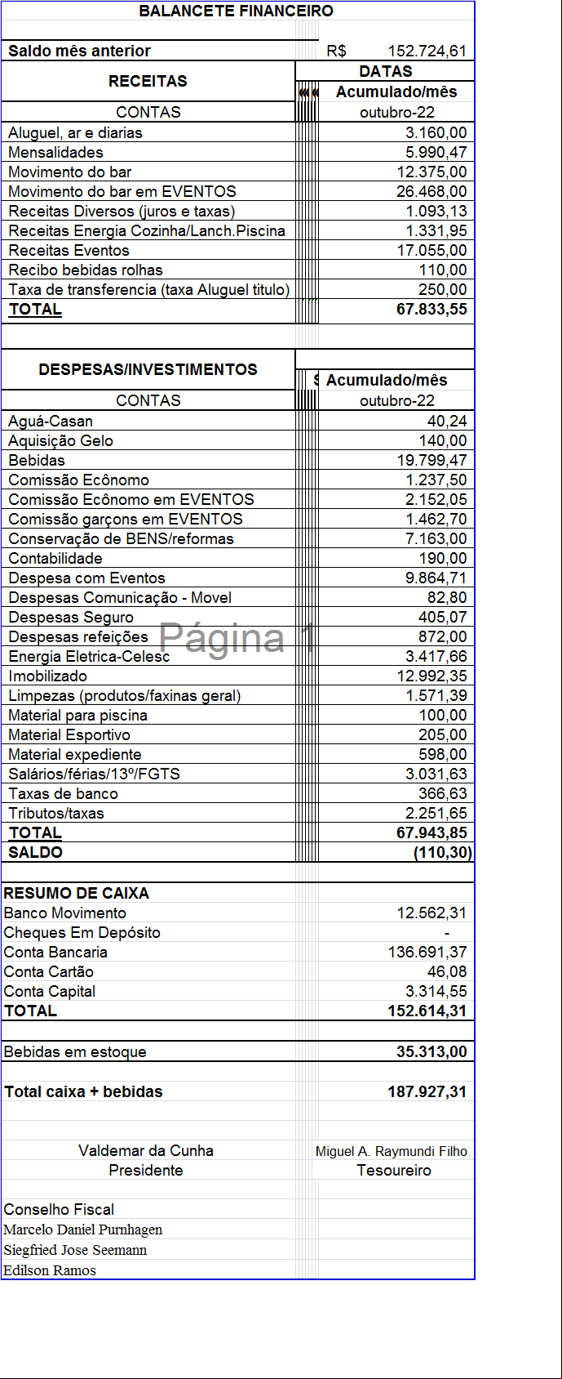Select the Salários/férias/13º/FGTS label
Viewport: 562px width, 1379px height.
point(94,774)
